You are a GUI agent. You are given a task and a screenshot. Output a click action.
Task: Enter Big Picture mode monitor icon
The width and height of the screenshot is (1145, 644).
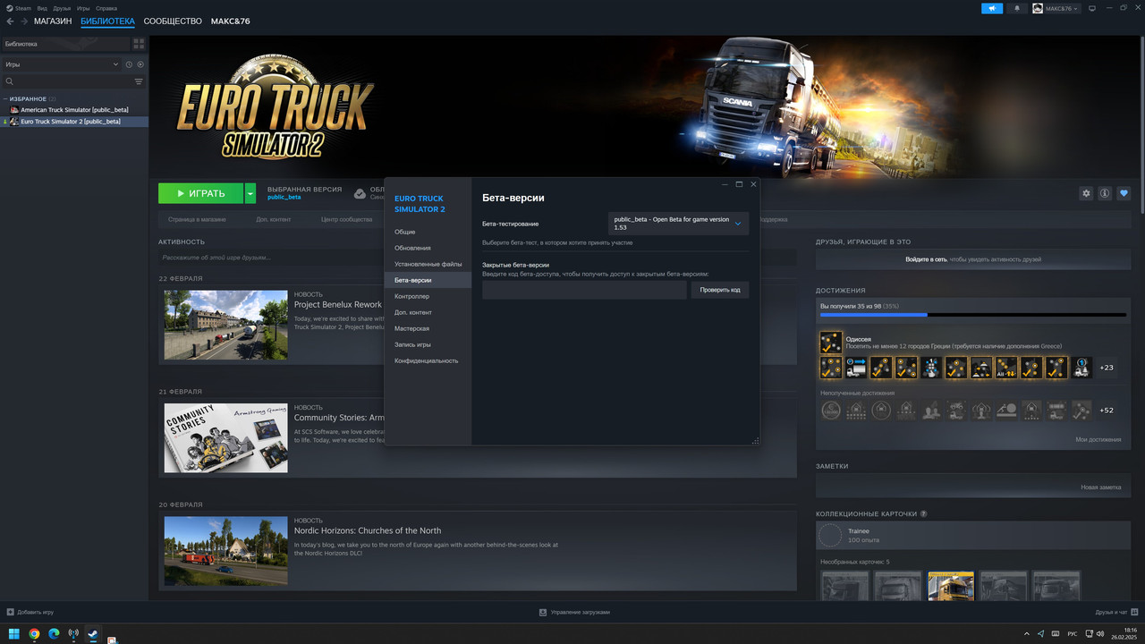[1090, 8]
